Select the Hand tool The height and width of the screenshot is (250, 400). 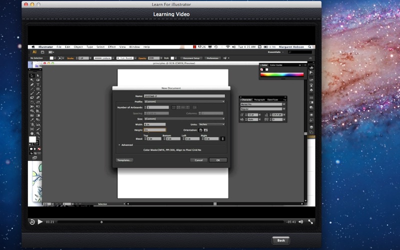coord(32,133)
